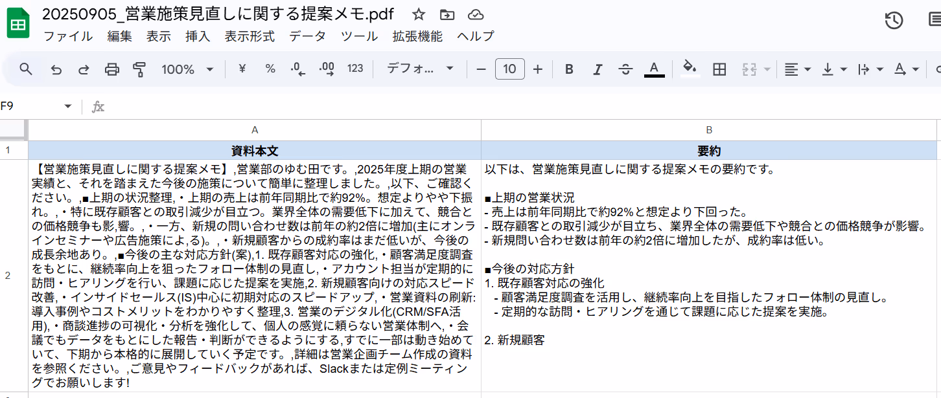
Task: Open fill color paint bucket
Action: (690, 69)
